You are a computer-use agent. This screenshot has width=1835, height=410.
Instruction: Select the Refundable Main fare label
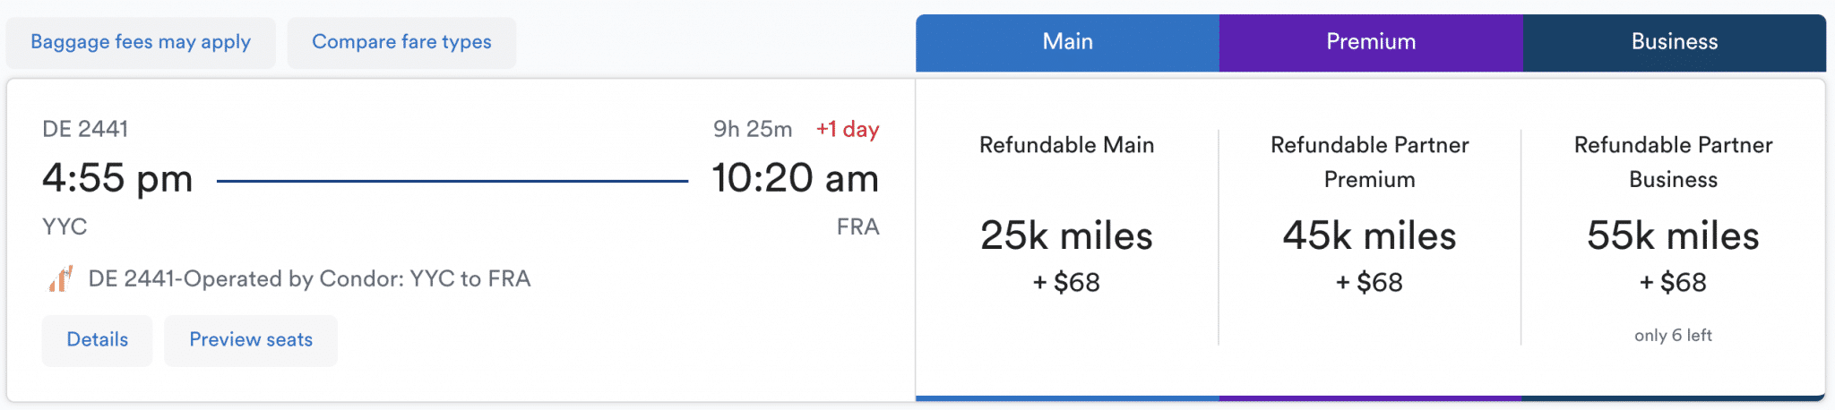click(x=1066, y=145)
